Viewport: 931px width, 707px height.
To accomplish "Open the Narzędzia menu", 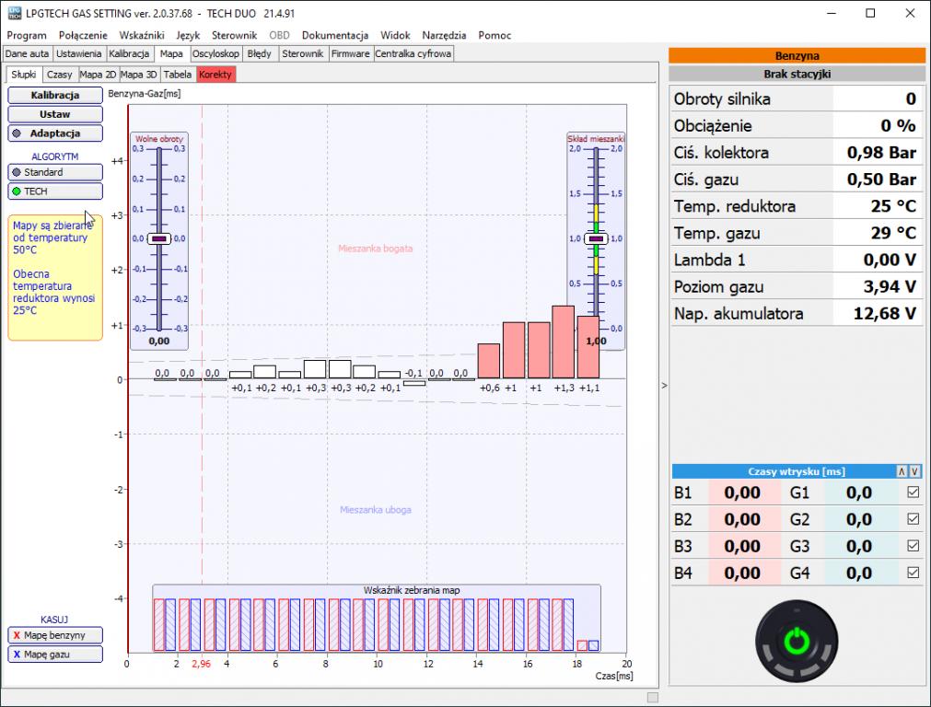I will (444, 35).
